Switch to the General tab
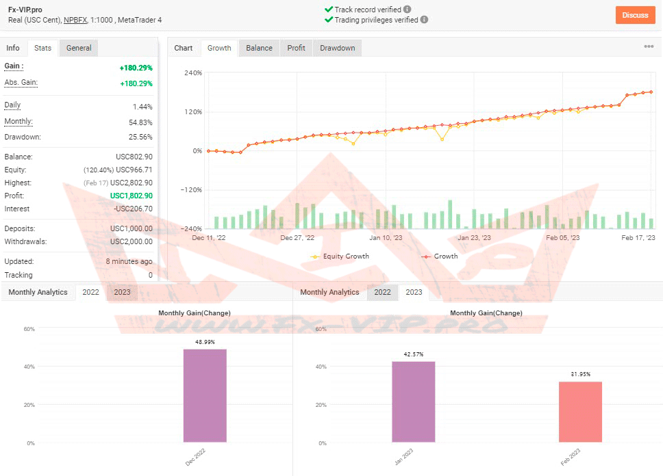Screen dimensions: 663x476 [79, 48]
